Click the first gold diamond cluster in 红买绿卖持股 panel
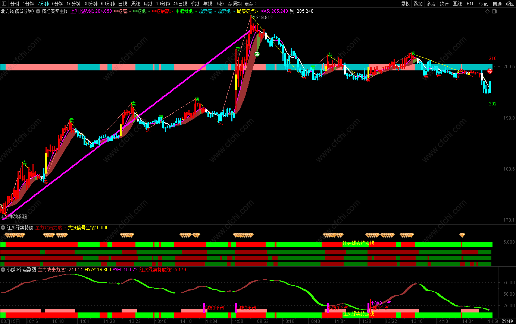Image resolution: width=516 pixels, height=324 pixels. (15, 235)
